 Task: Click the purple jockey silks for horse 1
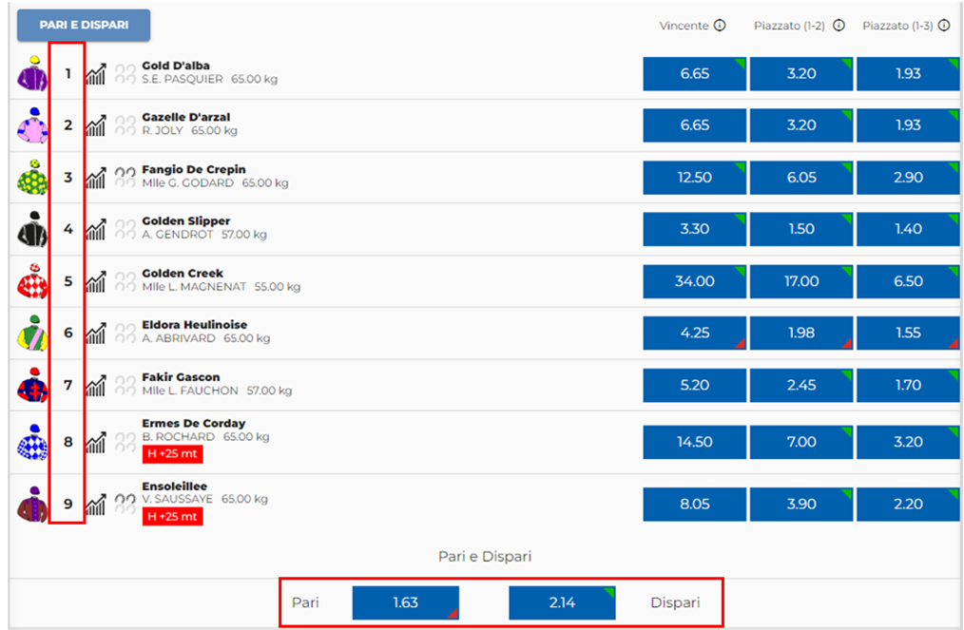point(32,73)
